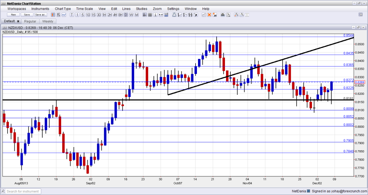Click the zoom in magnifier icon

tap(236, 15)
